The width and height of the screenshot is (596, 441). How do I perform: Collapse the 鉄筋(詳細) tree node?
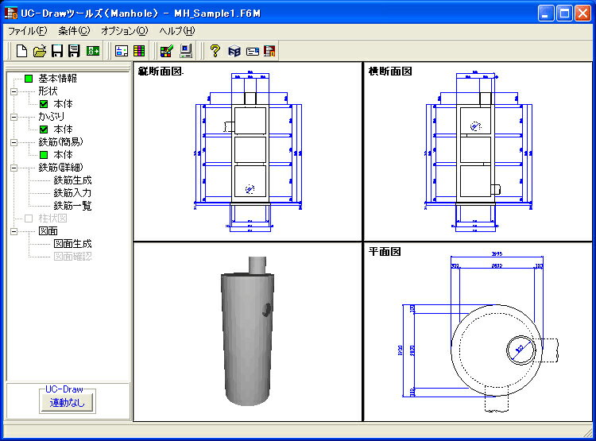pyautogui.click(x=14, y=168)
